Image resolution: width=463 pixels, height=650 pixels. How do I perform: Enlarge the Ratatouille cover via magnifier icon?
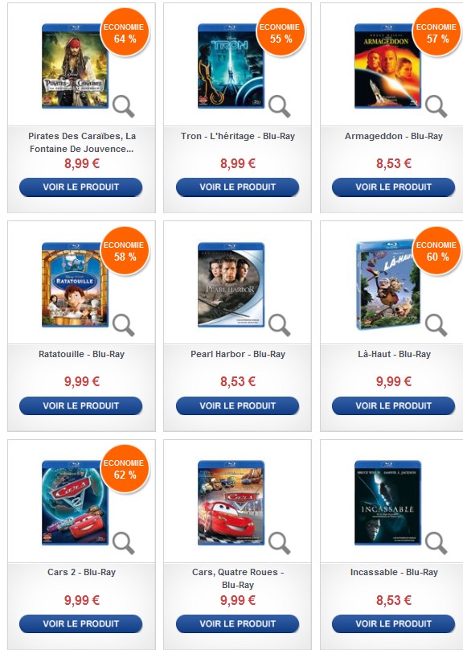click(124, 324)
